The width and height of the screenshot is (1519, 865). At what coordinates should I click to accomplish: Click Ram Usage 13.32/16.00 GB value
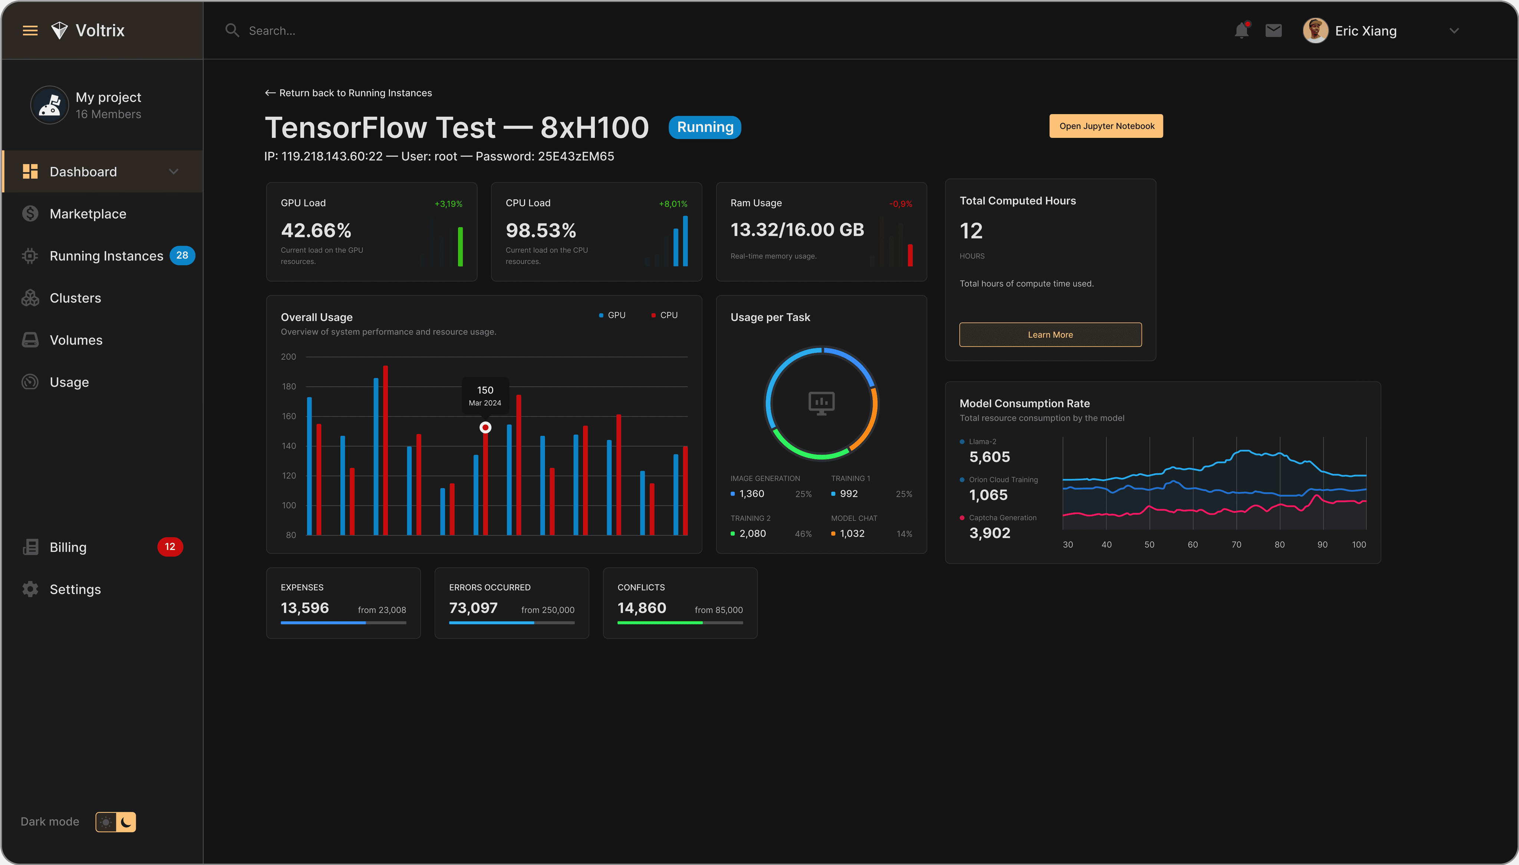[797, 230]
